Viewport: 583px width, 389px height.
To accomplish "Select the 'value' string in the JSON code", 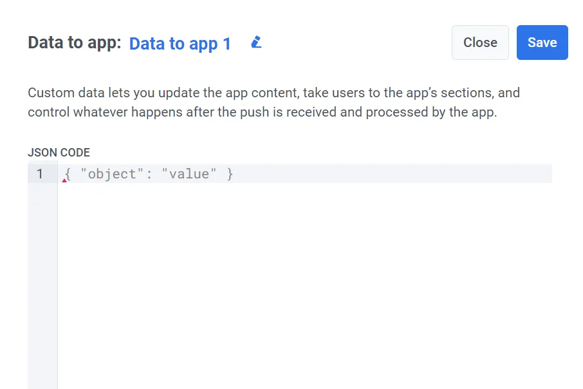I will [189, 174].
